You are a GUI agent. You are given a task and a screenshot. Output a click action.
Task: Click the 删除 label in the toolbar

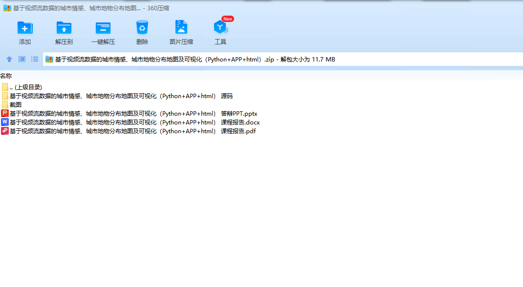click(142, 42)
